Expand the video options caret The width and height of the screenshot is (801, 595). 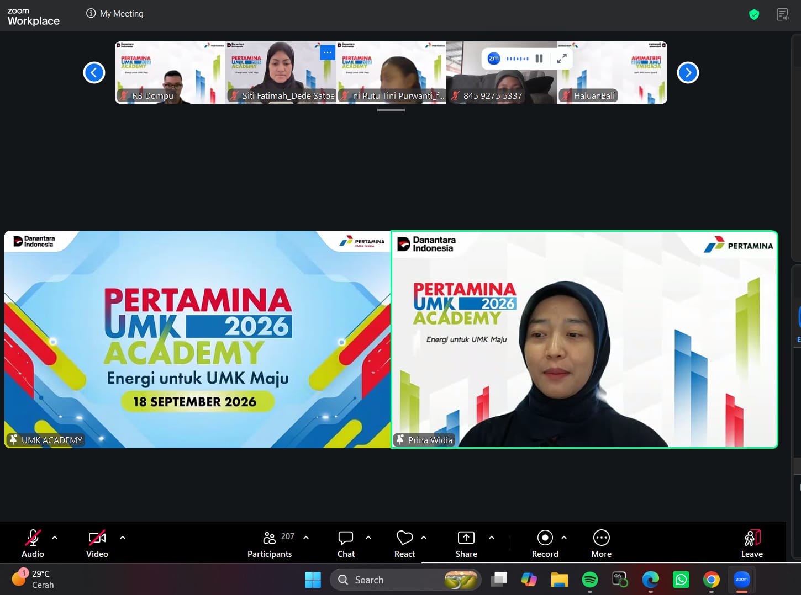click(x=123, y=537)
